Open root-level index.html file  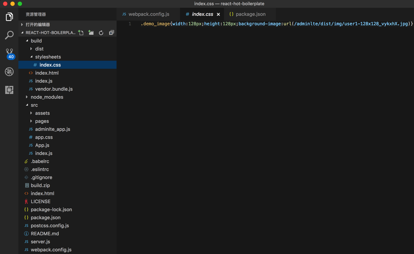point(67,193)
